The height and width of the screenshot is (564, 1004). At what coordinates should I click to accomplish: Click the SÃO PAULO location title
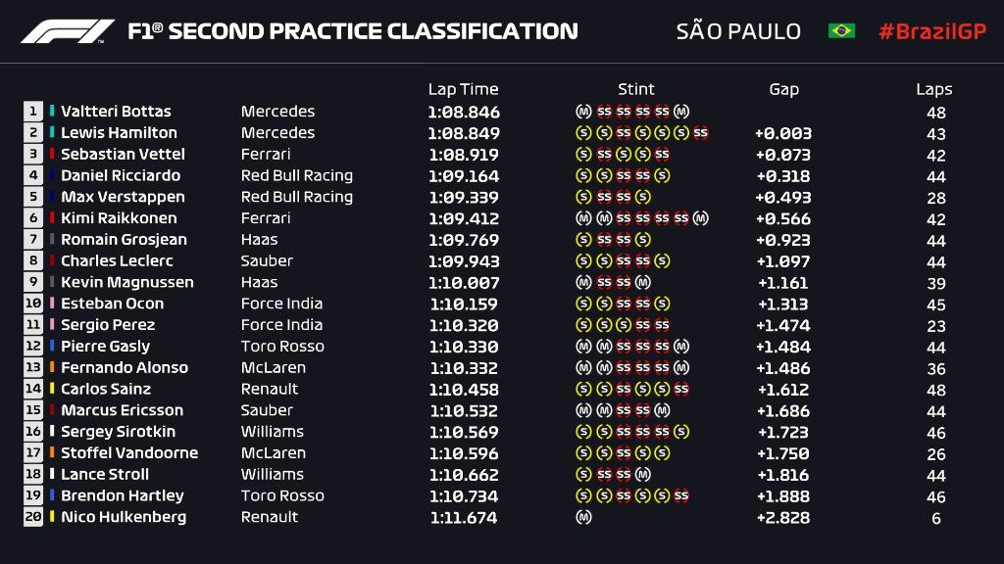pyautogui.click(x=738, y=31)
